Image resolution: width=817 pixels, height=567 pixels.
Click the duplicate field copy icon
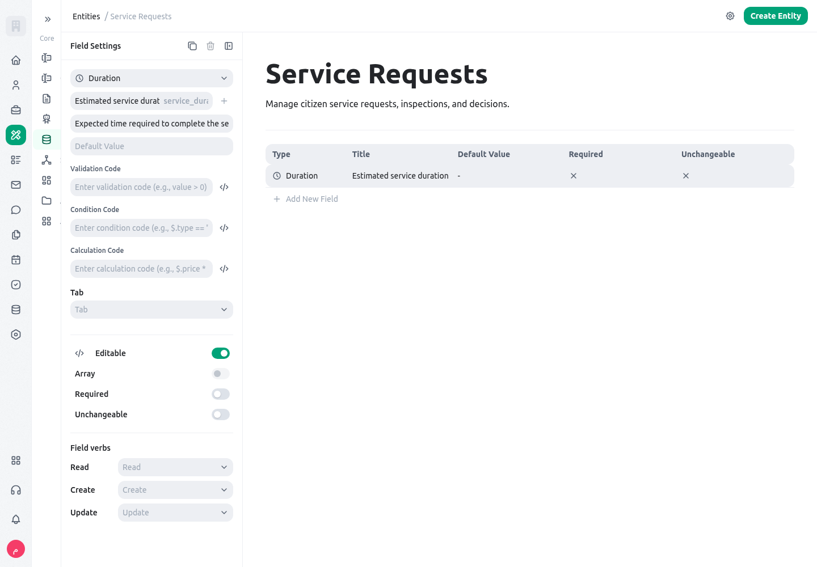pyautogui.click(x=192, y=46)
